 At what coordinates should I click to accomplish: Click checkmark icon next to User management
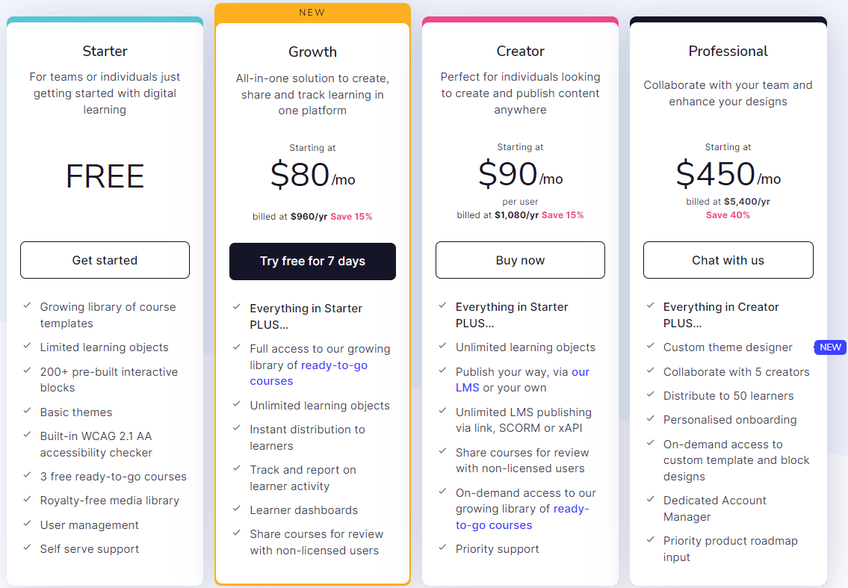tap(28, 524)
